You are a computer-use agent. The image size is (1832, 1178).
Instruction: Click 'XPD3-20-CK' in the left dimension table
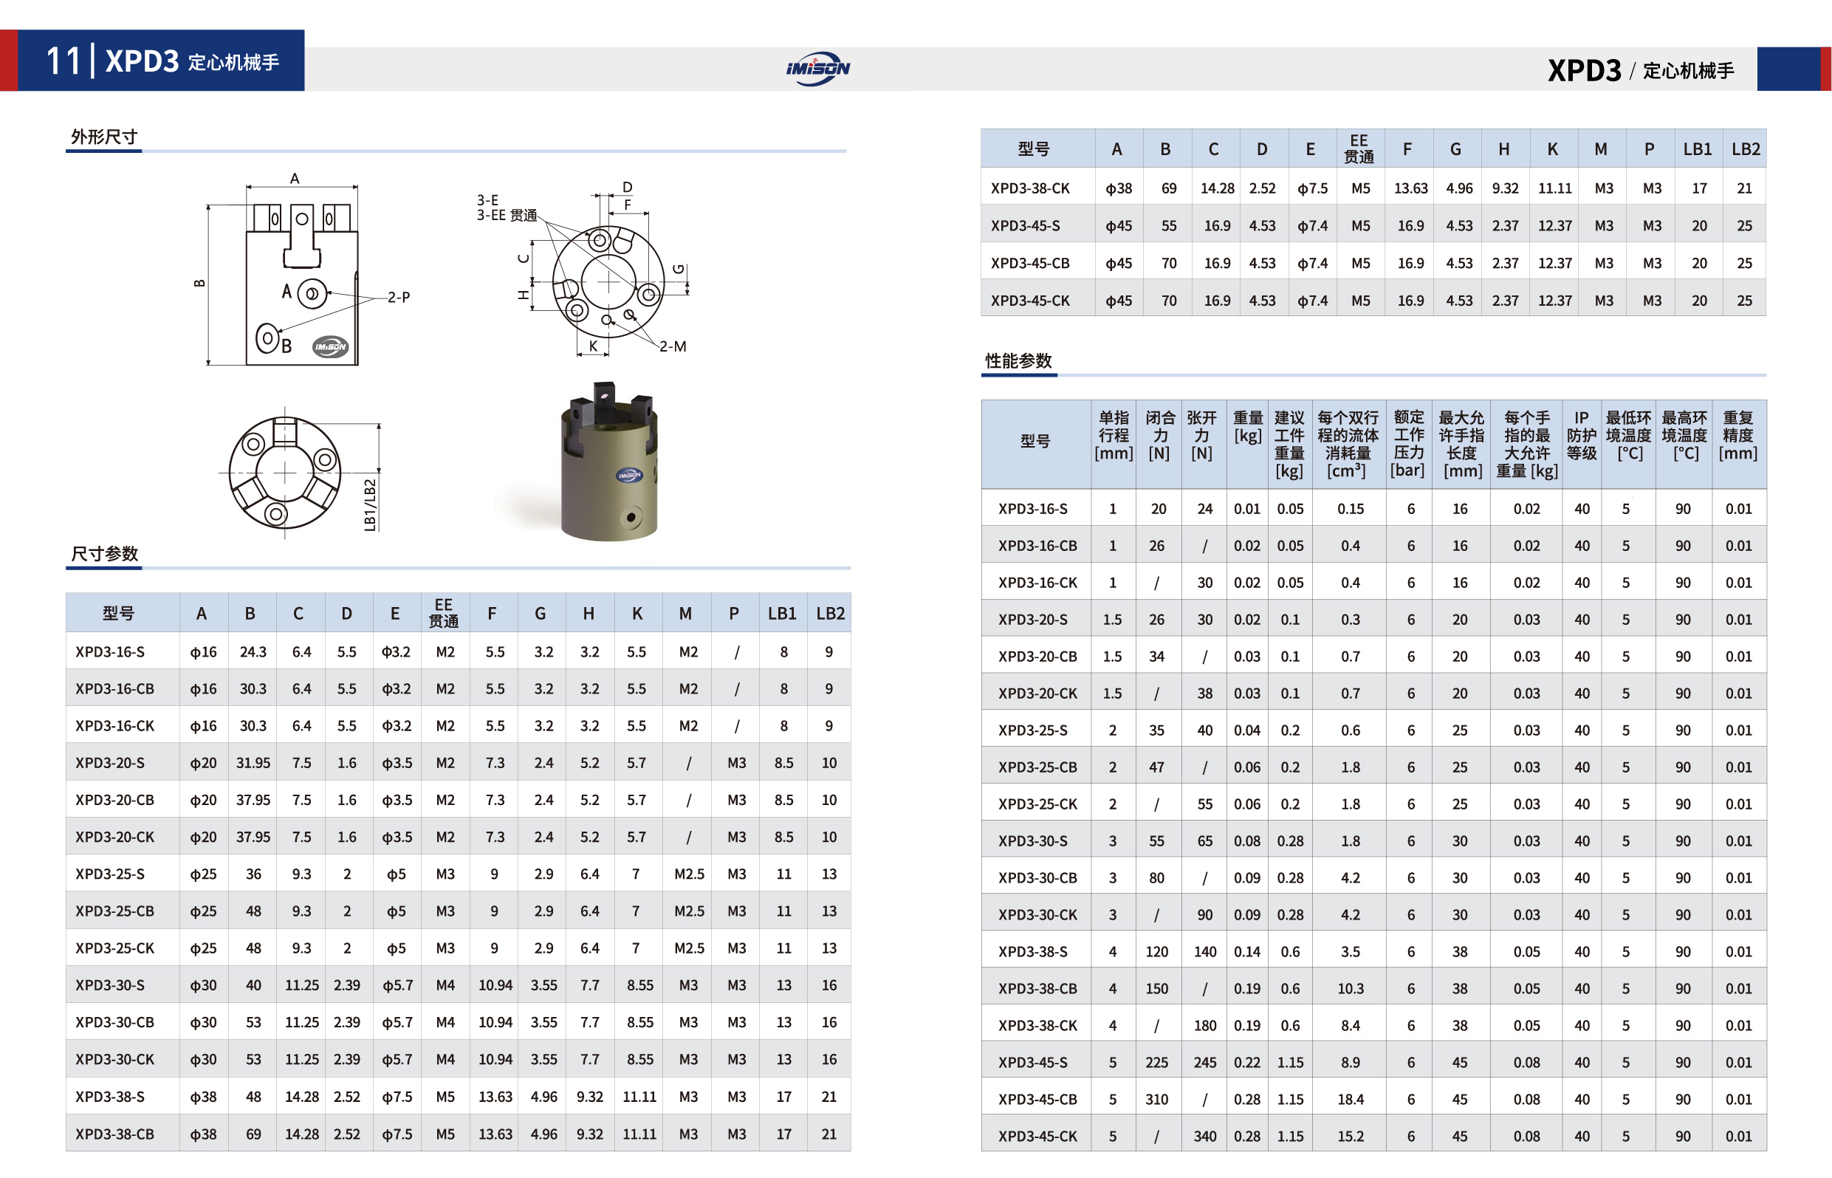tap(114, 837)
